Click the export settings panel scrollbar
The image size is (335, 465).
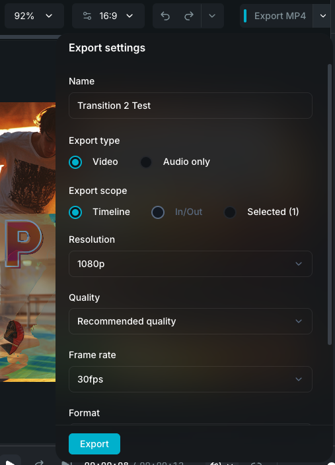[x=329, y=204]
